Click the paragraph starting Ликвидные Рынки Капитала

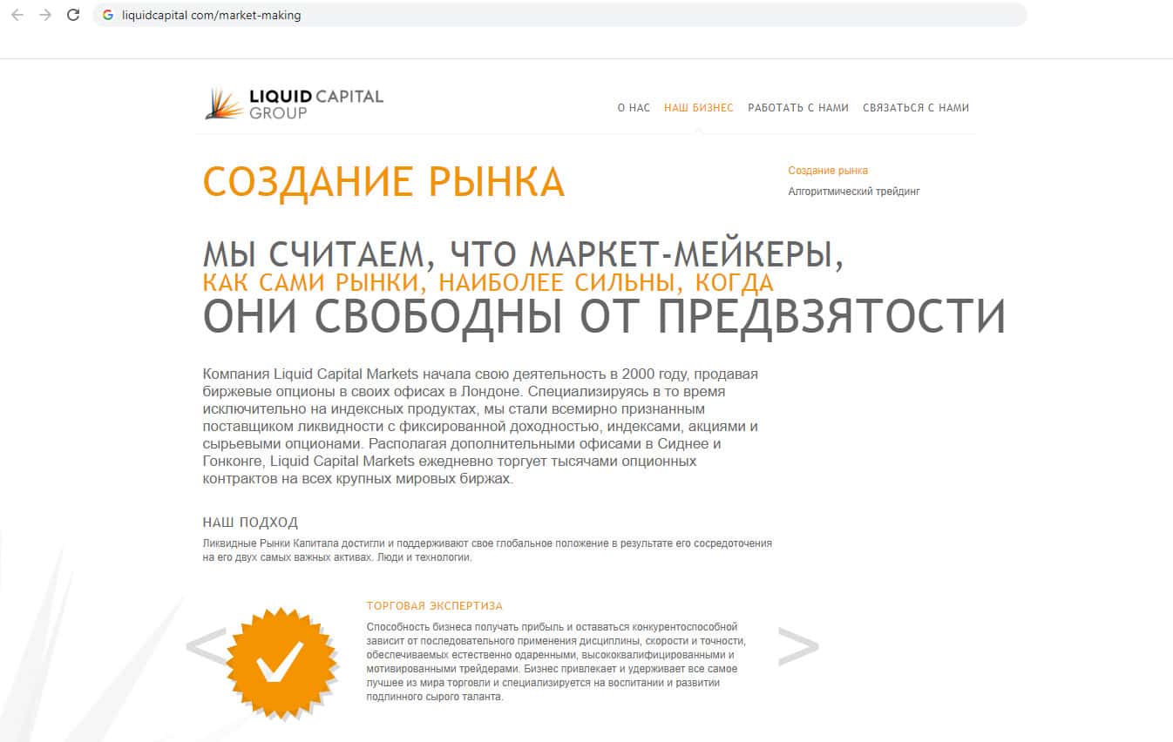pos(487,550)
